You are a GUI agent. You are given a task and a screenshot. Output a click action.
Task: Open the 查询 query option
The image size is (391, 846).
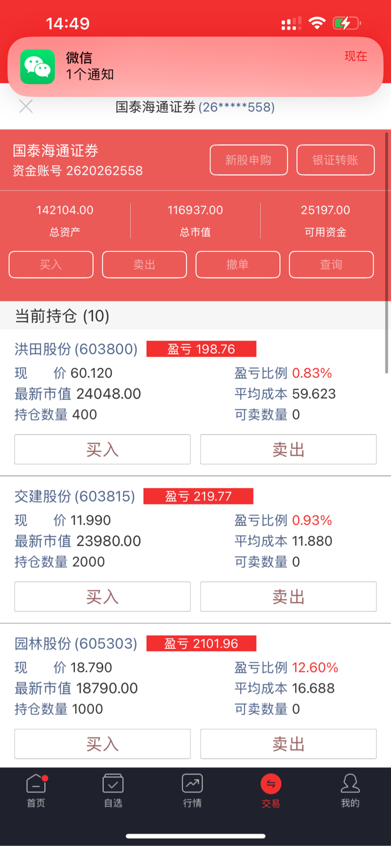pyautogui.click(x=331, y=265)
